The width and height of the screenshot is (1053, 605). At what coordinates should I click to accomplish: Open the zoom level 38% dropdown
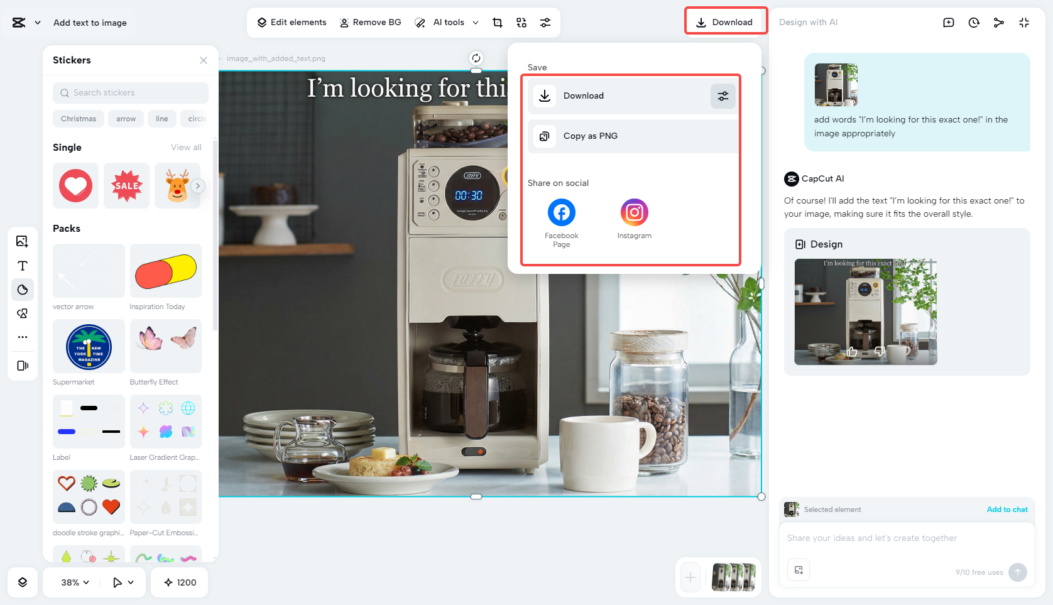pyautogui.click(x=71, y=582)
